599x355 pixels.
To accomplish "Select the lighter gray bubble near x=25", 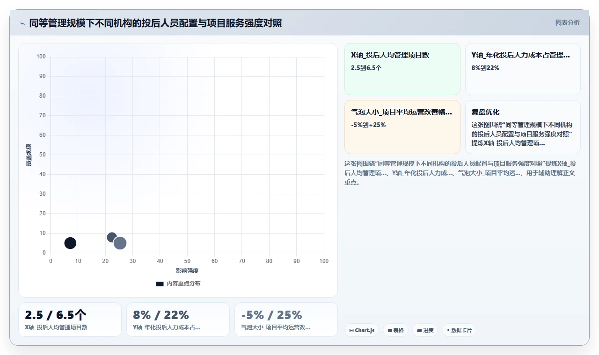I will pyautogui.click(x=120, y=243).
